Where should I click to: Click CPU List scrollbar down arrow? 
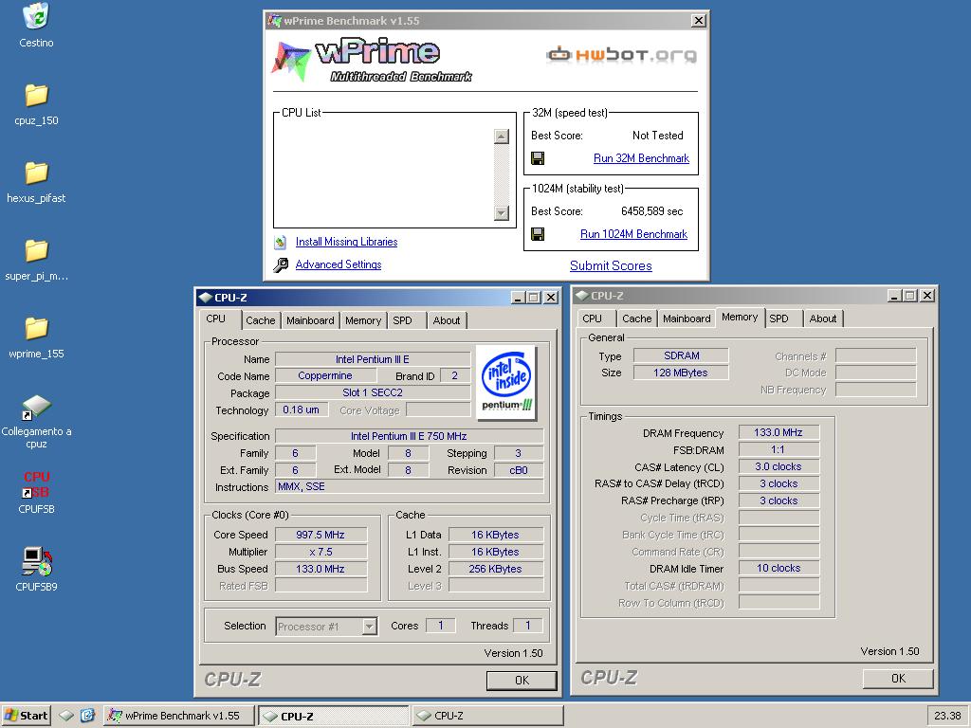click(x=502, y=213)
